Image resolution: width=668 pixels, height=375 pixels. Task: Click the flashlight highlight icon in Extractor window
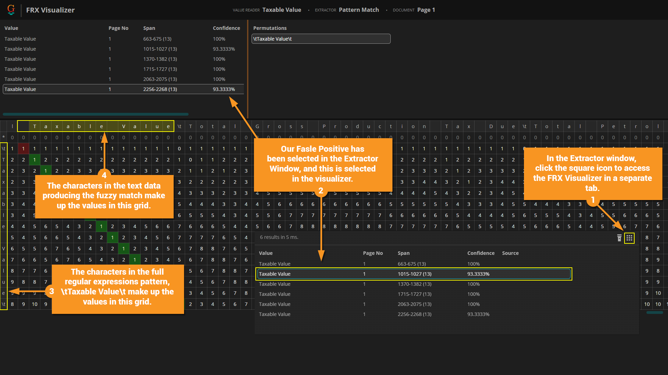pyautogui.click(x=619, y=238)
